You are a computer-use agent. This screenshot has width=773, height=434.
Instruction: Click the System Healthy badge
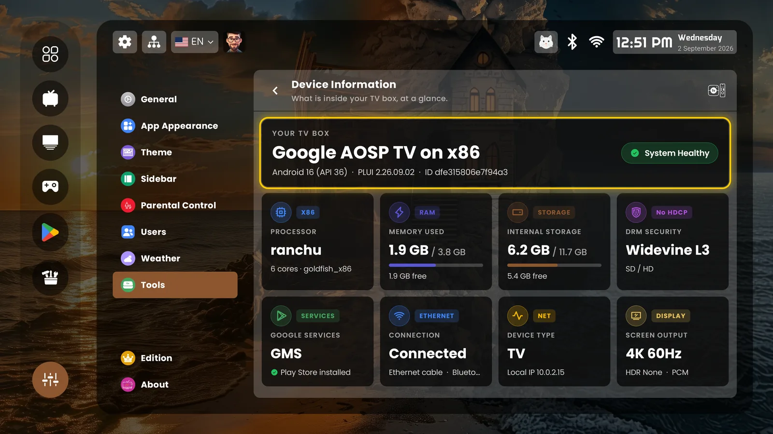coord(670,153)
